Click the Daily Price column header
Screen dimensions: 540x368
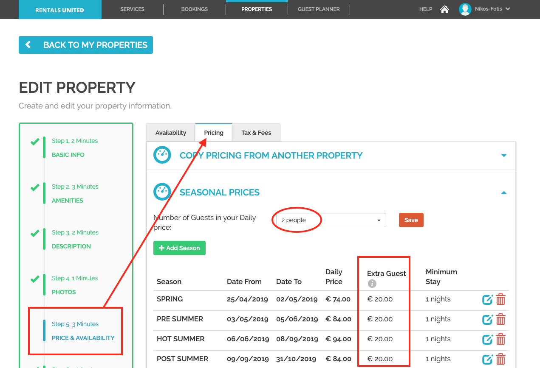(x=334, y=276)
